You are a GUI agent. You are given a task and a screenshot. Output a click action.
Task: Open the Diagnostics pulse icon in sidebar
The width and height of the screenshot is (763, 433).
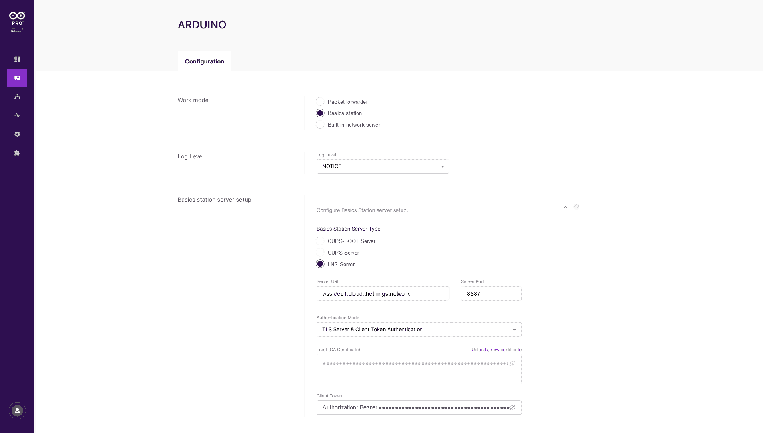[17, 115]
